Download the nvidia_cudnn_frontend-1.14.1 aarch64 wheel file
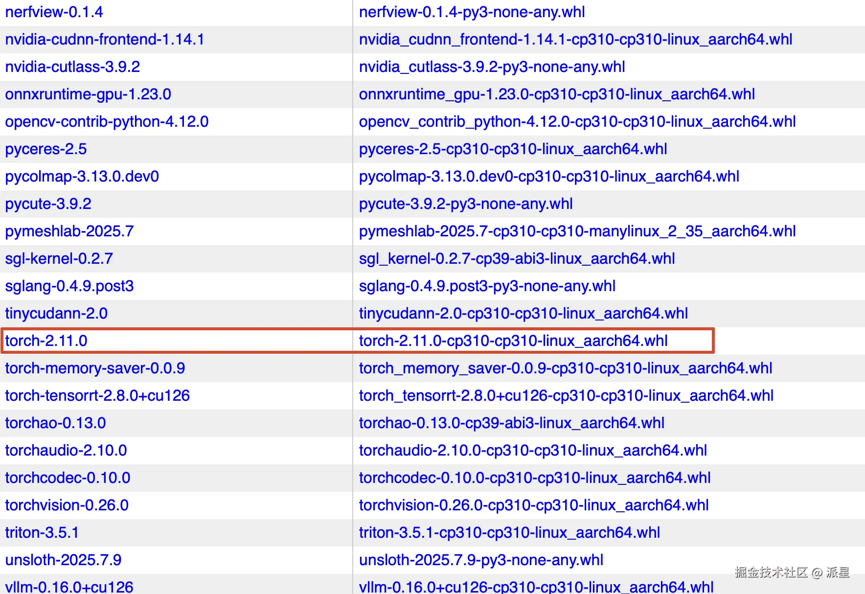The image size is (865, 594). [x=575, y=39]
